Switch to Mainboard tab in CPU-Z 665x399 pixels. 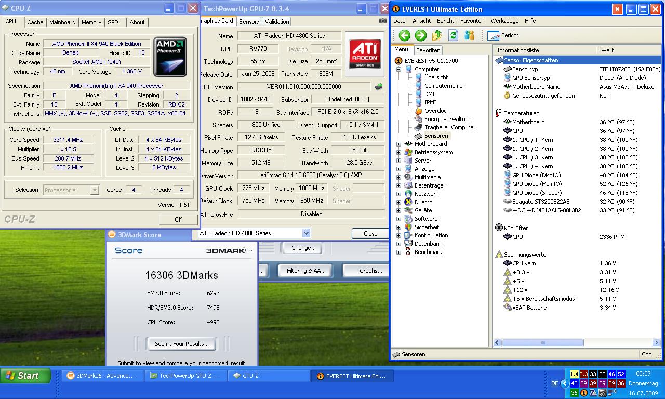coord(62,22)
